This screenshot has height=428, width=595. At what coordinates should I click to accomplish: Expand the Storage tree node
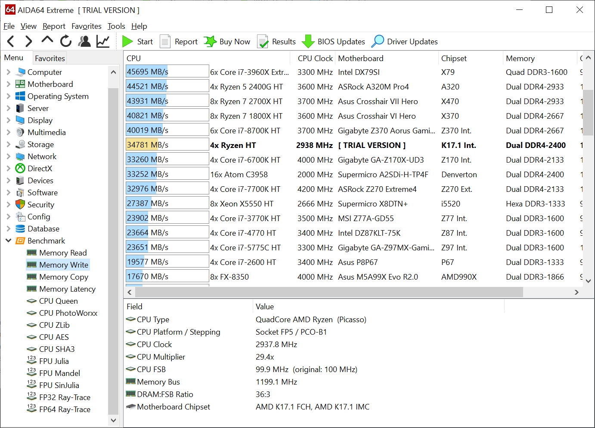pos(8,145)
